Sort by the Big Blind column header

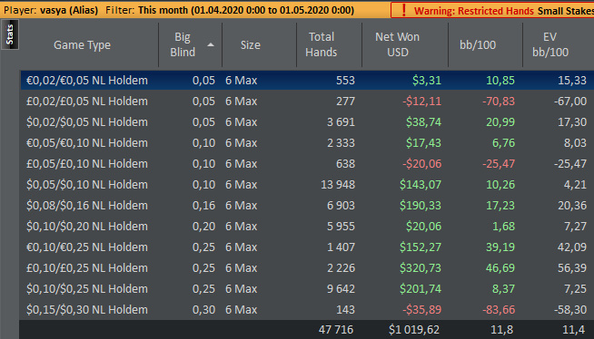[183, 44]
